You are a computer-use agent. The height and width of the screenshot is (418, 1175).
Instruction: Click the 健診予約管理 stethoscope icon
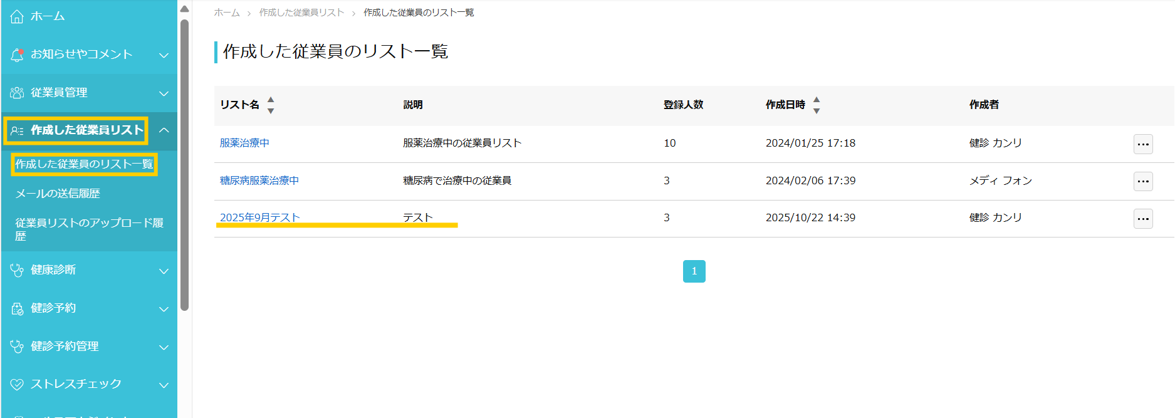[x=17, y=347]
